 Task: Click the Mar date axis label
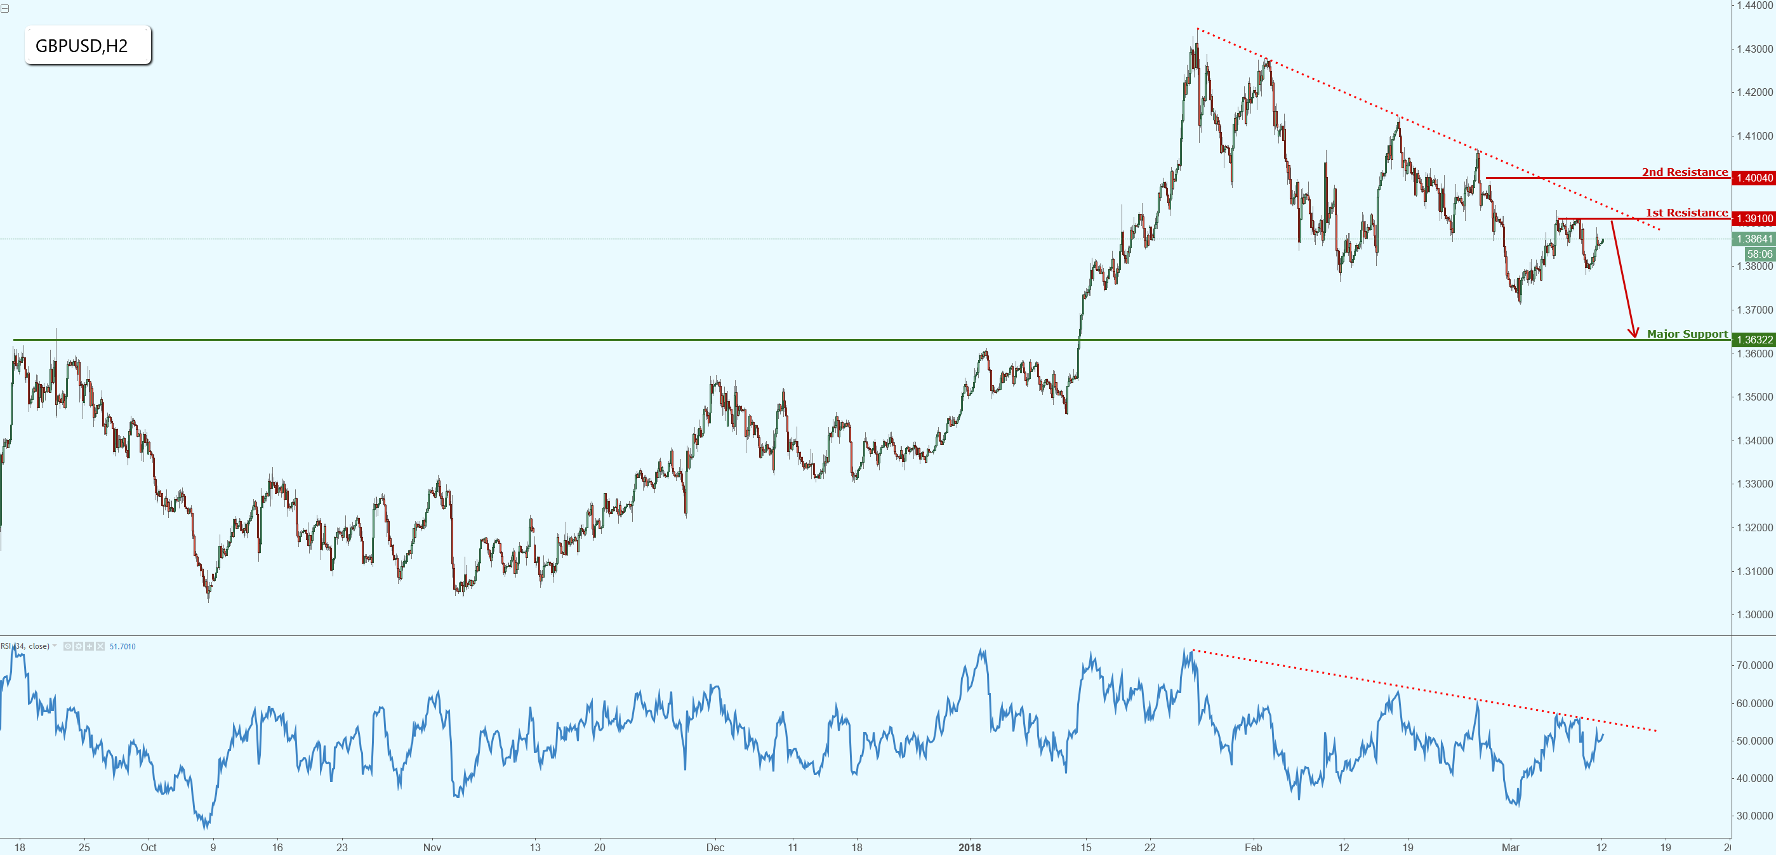[1510, 847]
